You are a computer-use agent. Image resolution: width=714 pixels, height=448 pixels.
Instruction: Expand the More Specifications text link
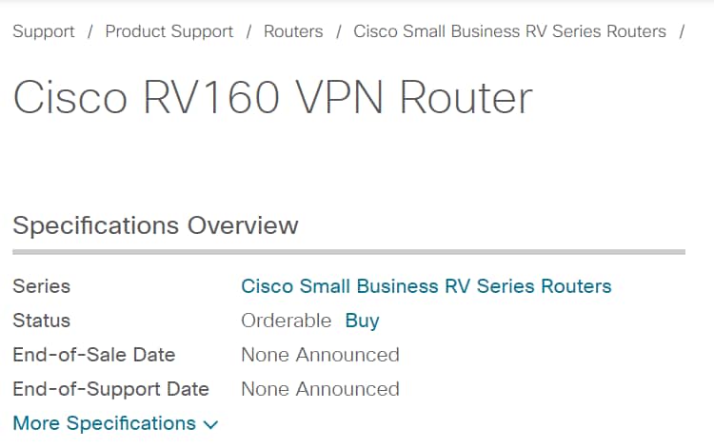coord(105,423)
